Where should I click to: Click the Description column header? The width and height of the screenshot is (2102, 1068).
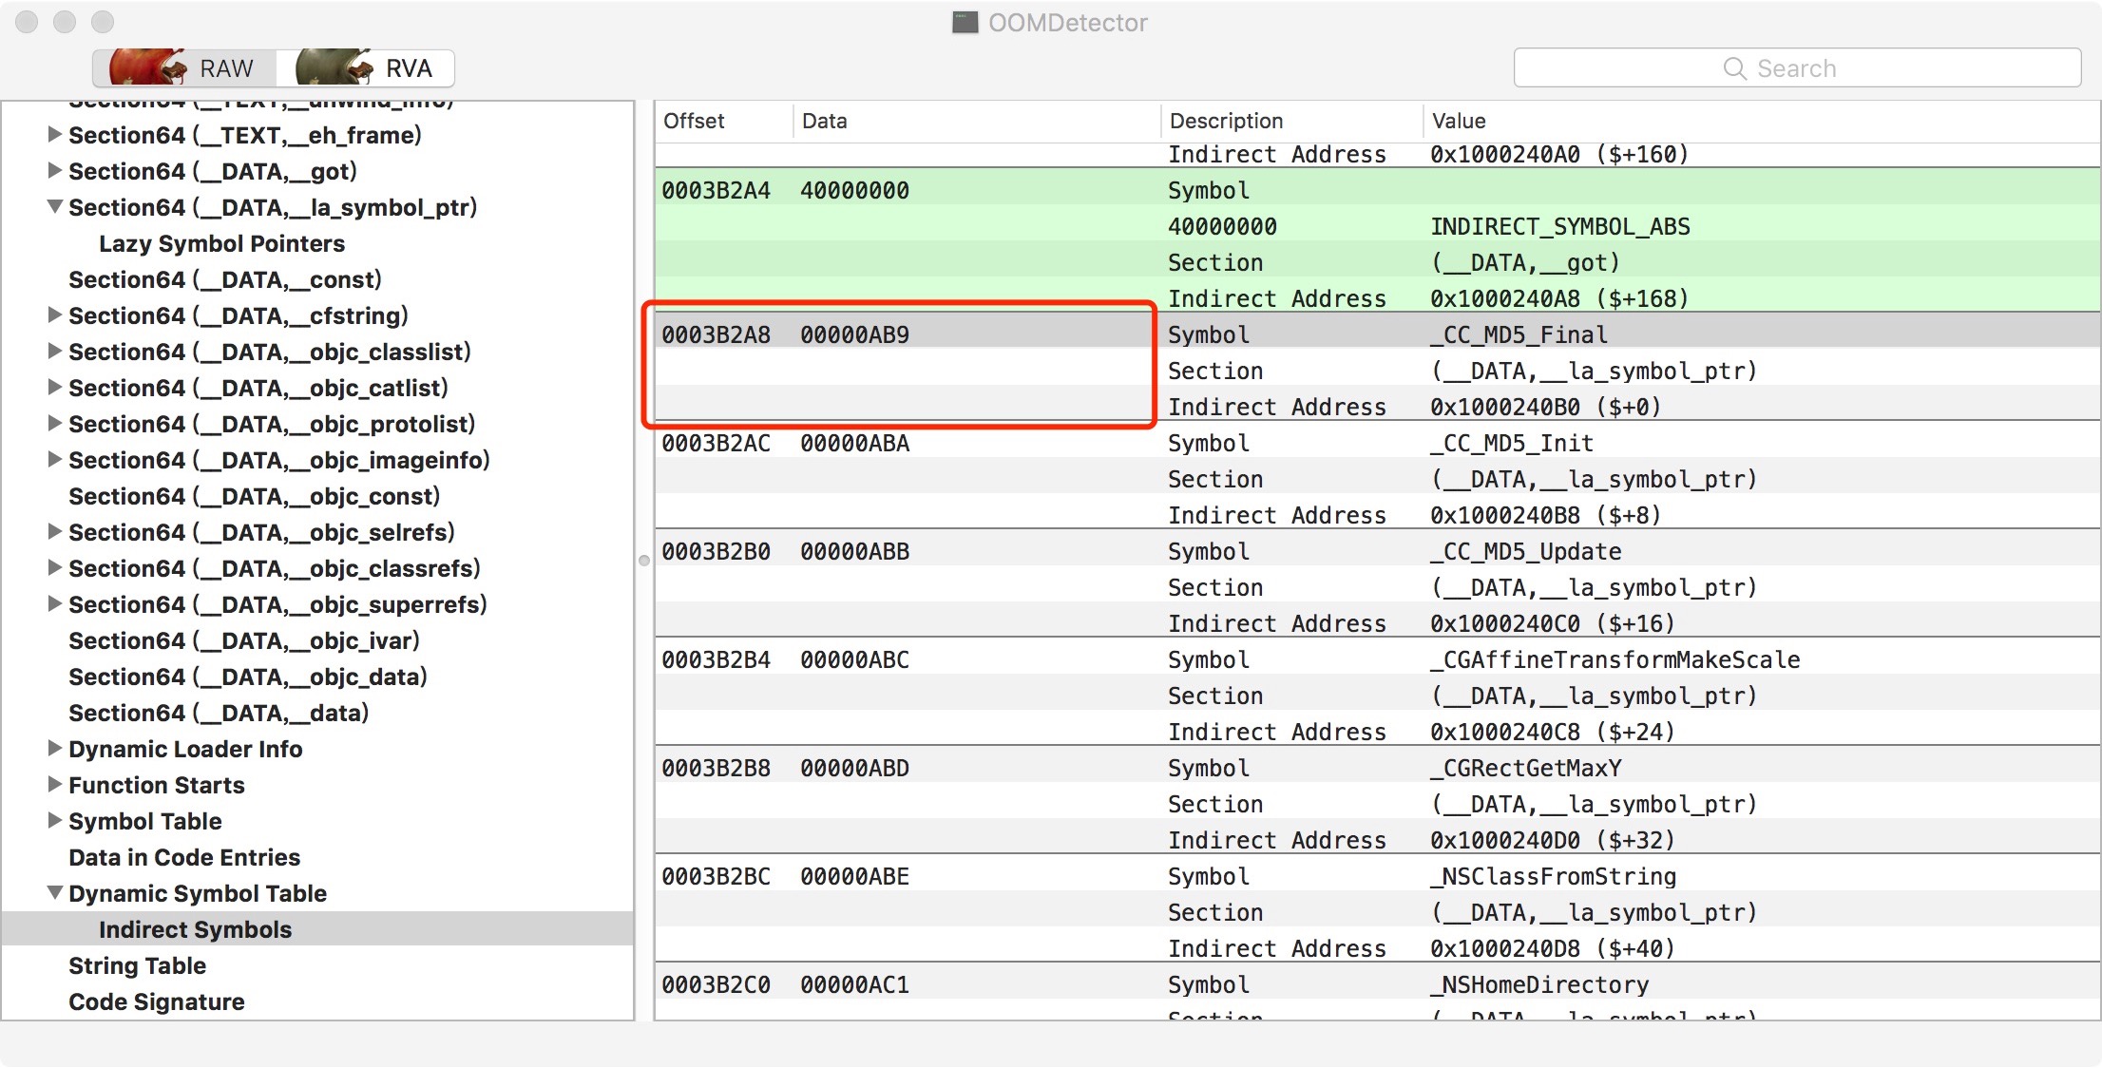click(x=1226, y=121)
